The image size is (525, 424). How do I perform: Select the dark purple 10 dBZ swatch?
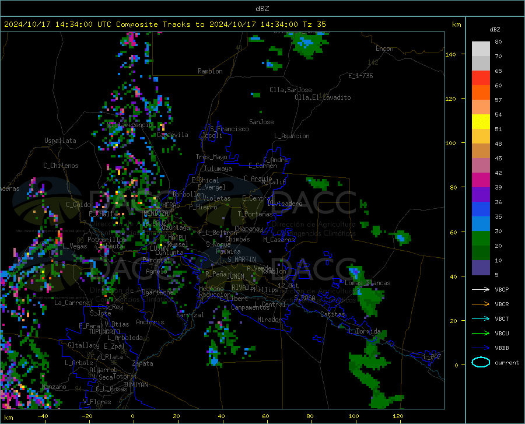click(x=481, y=267)
